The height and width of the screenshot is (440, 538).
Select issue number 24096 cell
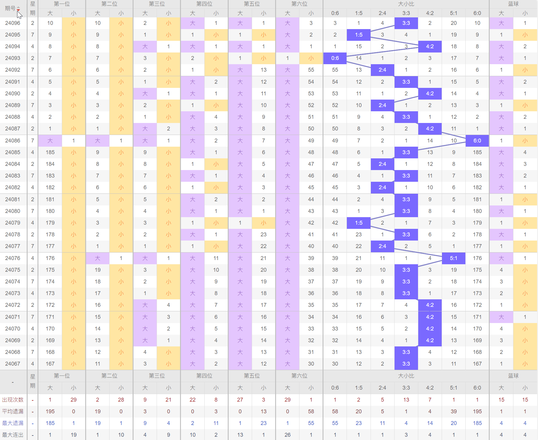pos(13,23)
